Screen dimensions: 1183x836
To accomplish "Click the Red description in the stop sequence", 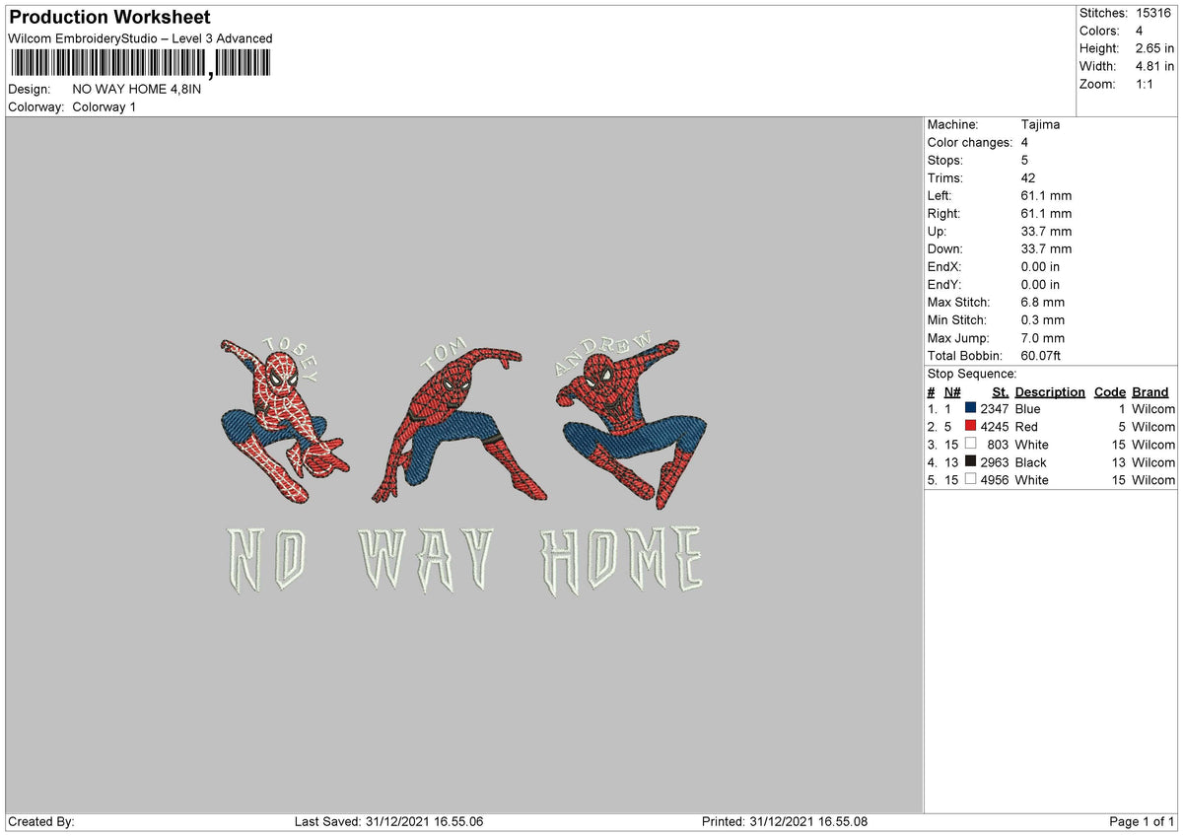I will click(1026, 427).
